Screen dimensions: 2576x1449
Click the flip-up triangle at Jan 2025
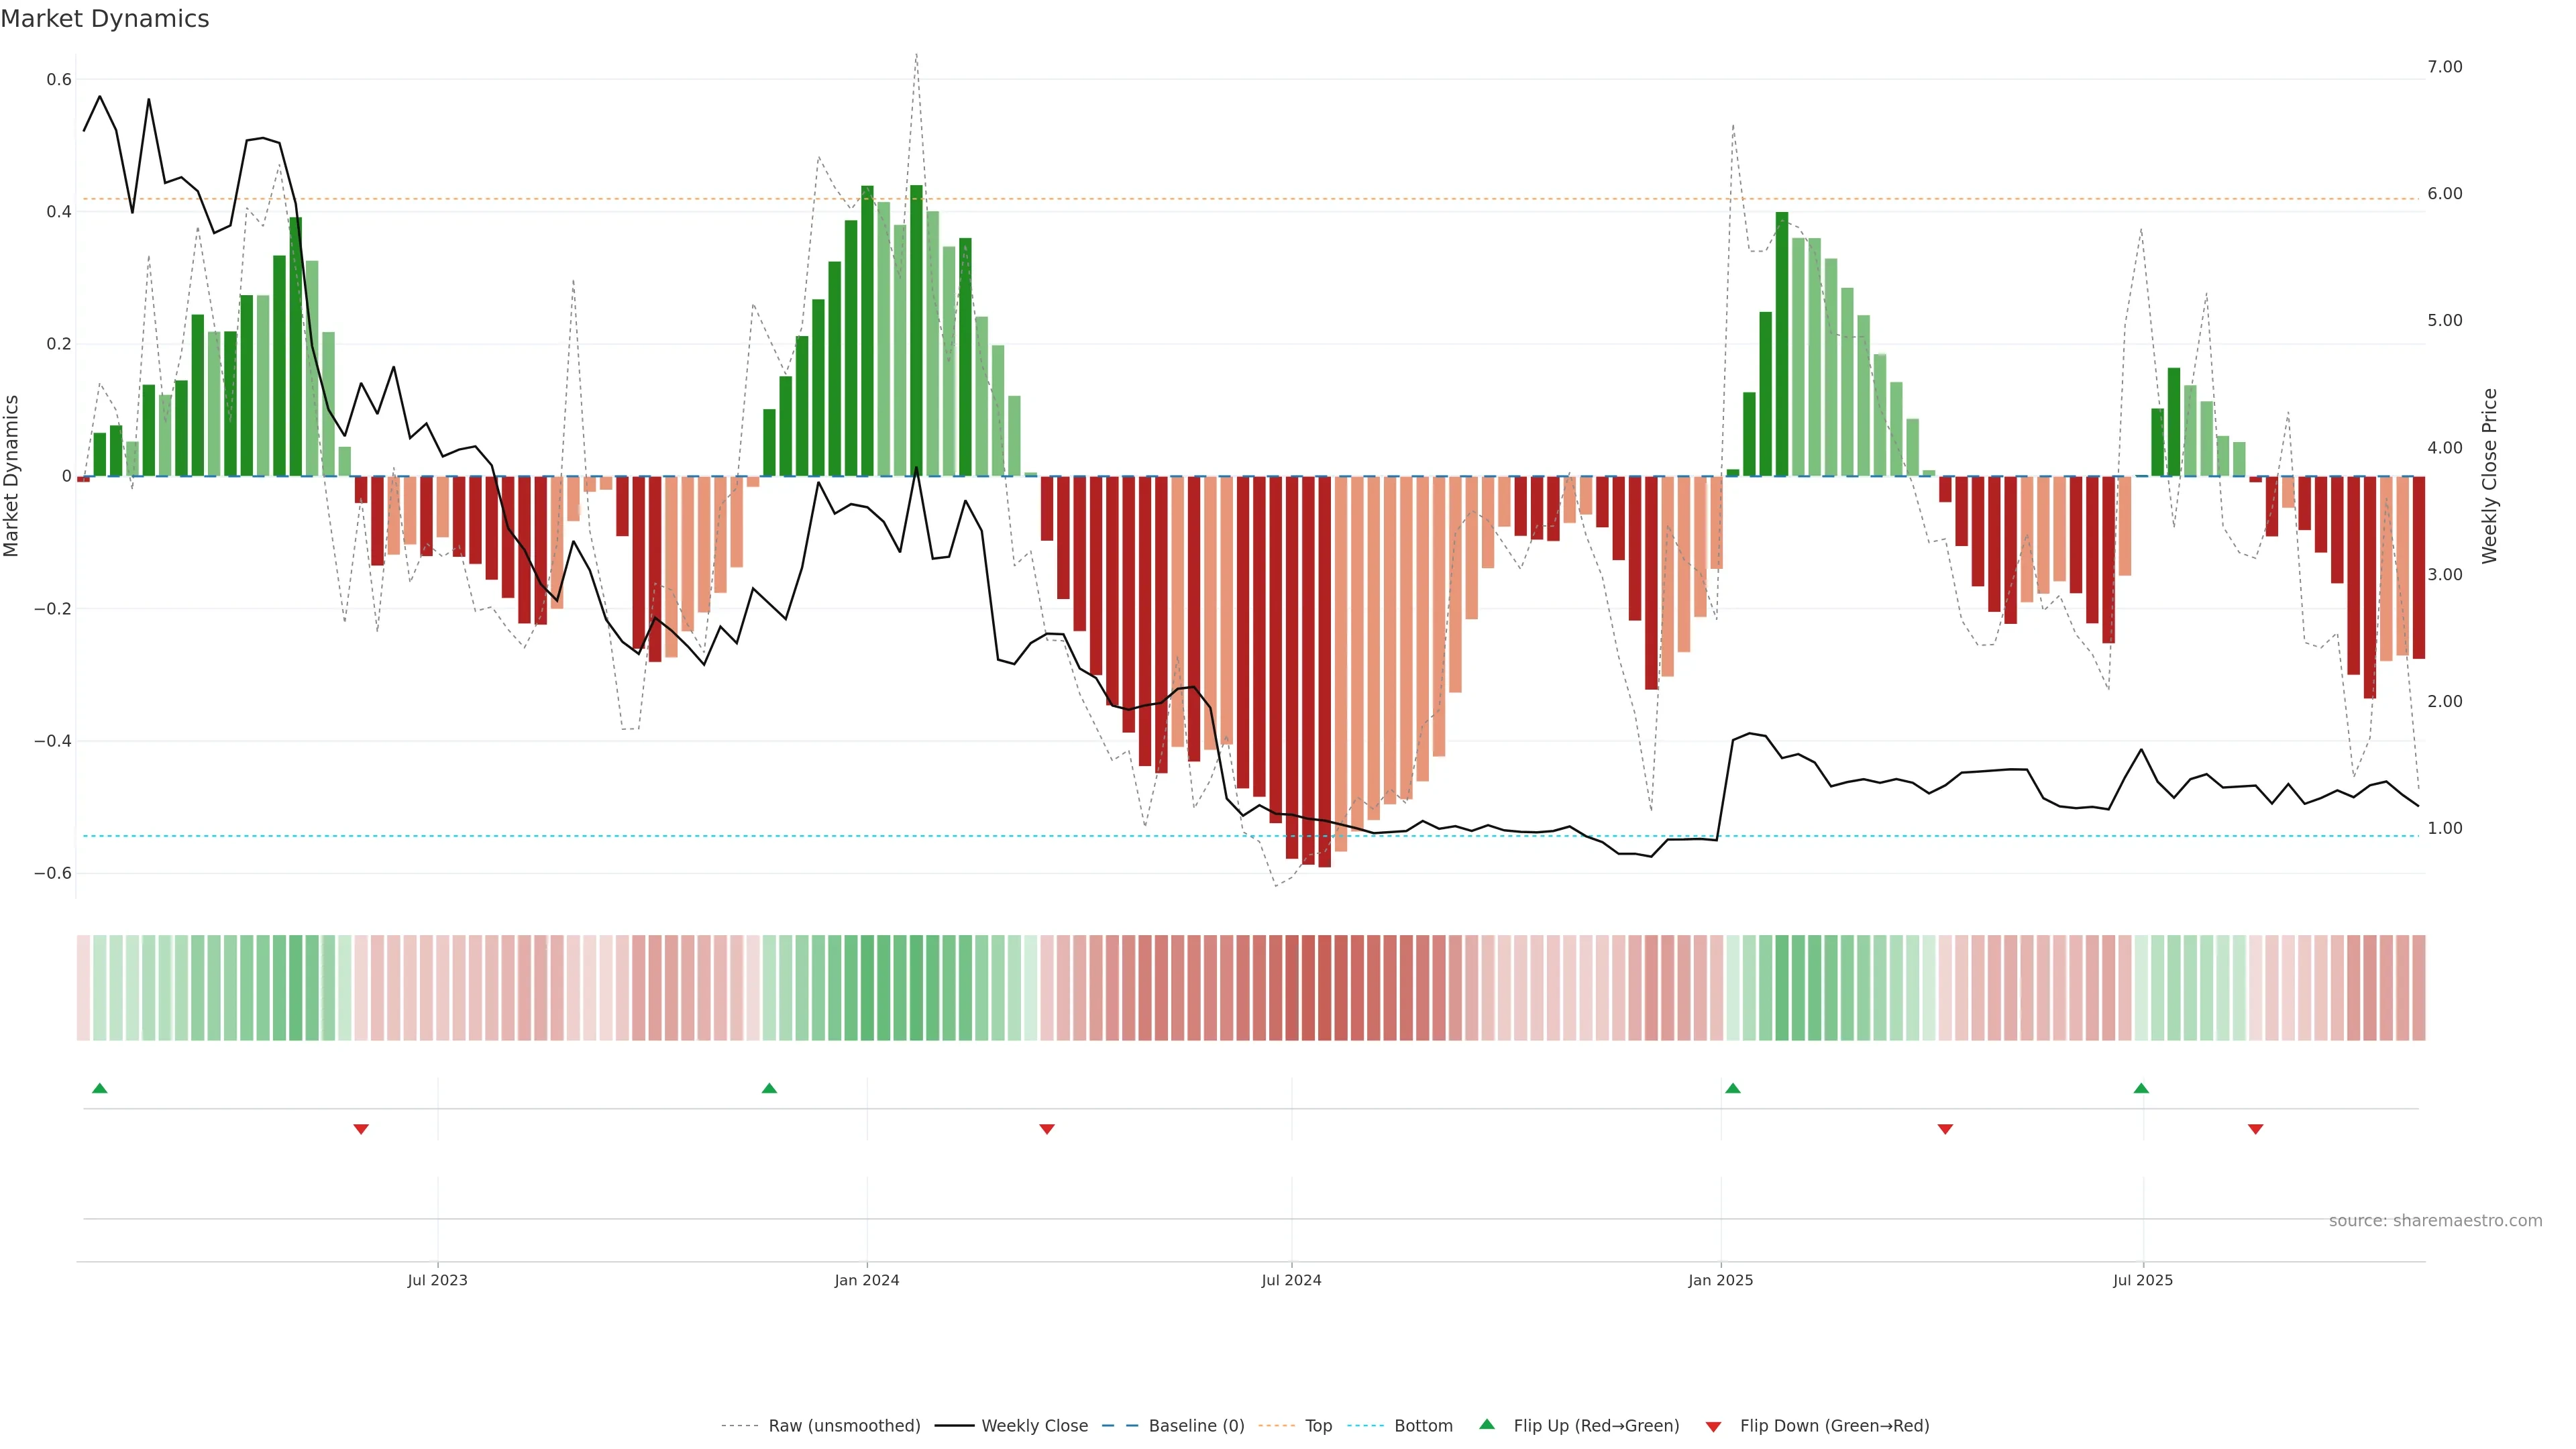[1733, 1088]
